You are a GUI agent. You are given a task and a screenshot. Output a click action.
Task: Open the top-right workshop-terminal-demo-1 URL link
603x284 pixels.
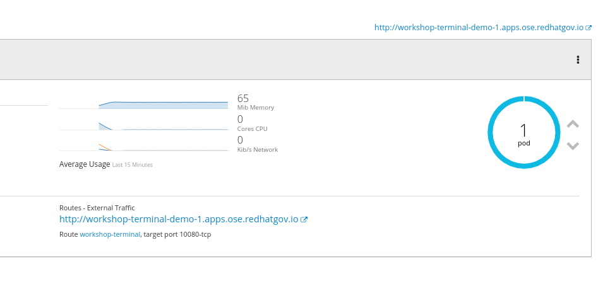(x=479, y=28)
